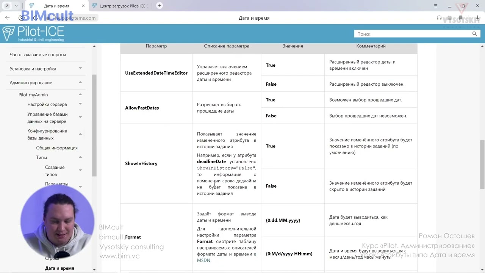Click the '{0:dd.MM.yyyy}' value
This screenshot has height=273, width=485.
[283, 220]
